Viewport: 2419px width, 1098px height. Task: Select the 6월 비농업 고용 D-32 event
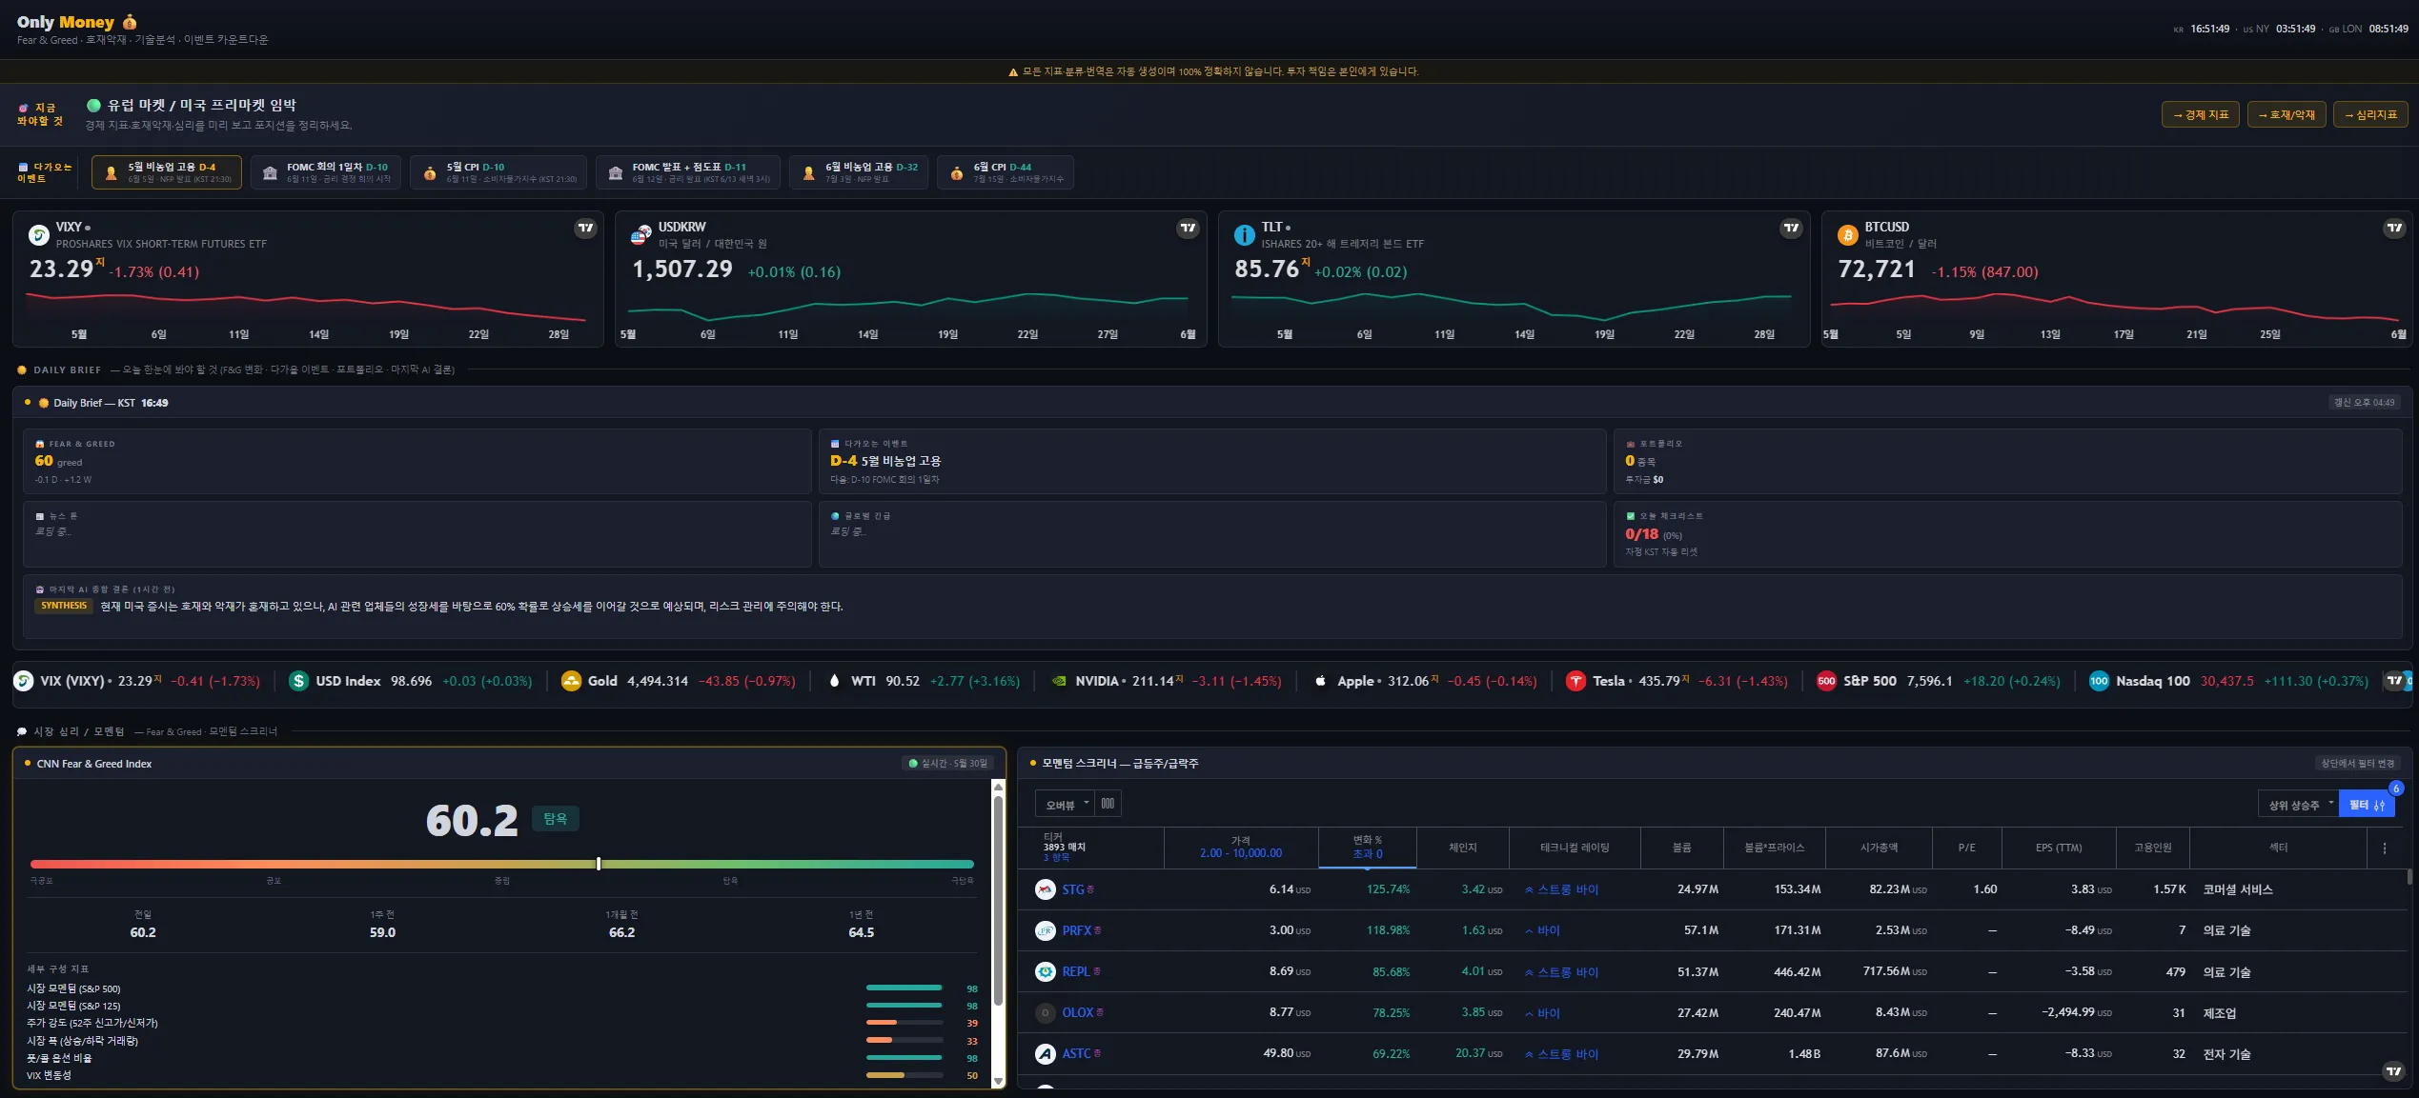tap(859, 172)
